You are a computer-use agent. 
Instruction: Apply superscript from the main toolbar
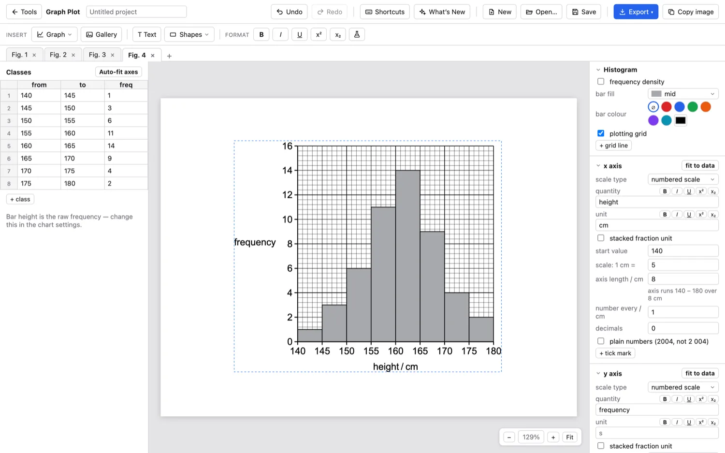[x=319, y=34]
